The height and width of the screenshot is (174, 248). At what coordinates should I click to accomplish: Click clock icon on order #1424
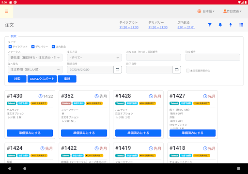pos(42,148)
